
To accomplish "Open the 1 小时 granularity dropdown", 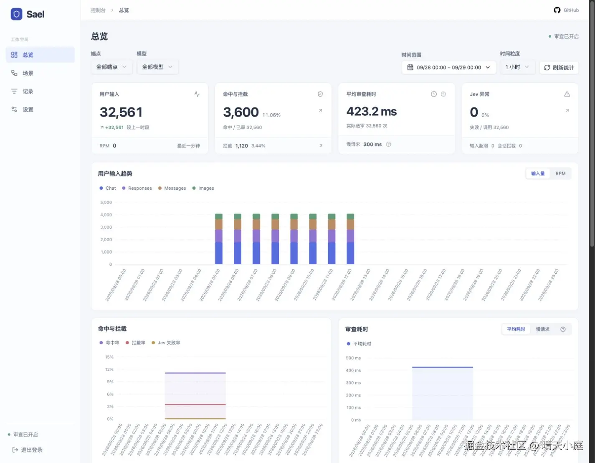I will (x=517, y=67).
